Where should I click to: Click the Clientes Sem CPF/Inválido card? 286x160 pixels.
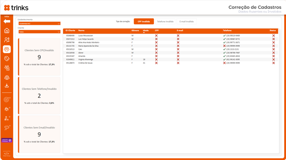[39, 57]
